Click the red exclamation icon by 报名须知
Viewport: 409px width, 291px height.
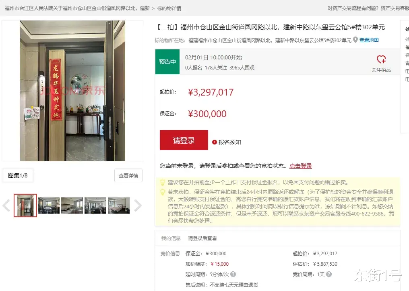(215, 142)
